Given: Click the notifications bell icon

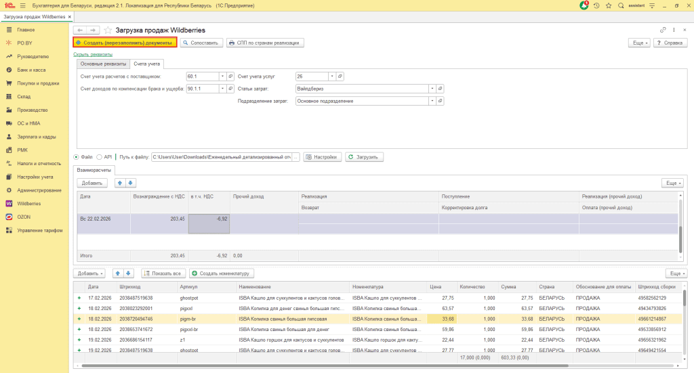Looking at the screenshot, I should [584, 5].
